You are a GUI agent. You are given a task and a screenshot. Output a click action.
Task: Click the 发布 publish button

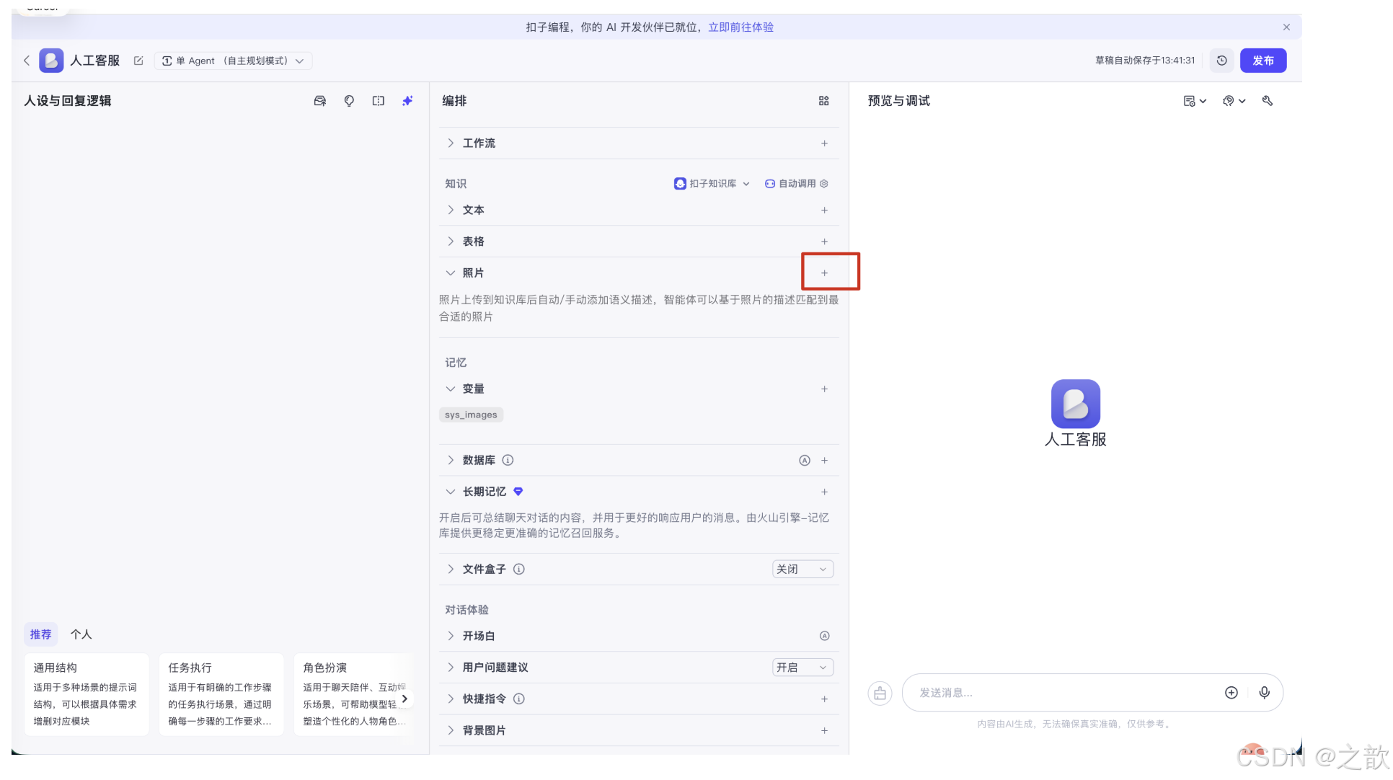click(1262, 61)
